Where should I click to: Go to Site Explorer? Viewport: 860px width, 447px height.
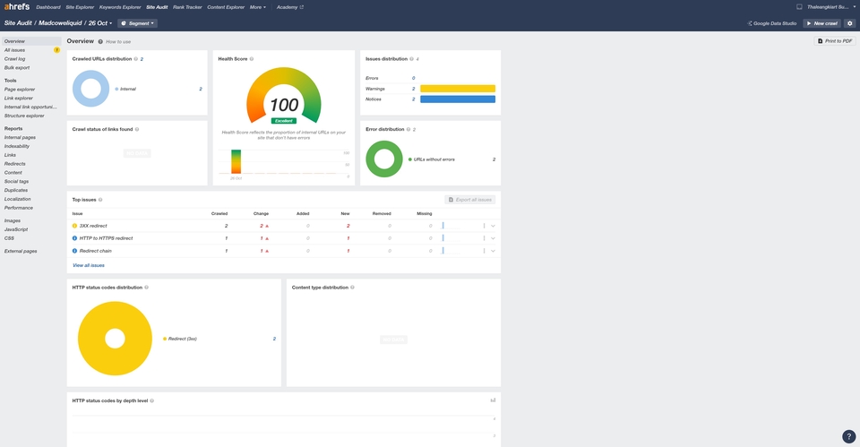(x=80, y=7)
